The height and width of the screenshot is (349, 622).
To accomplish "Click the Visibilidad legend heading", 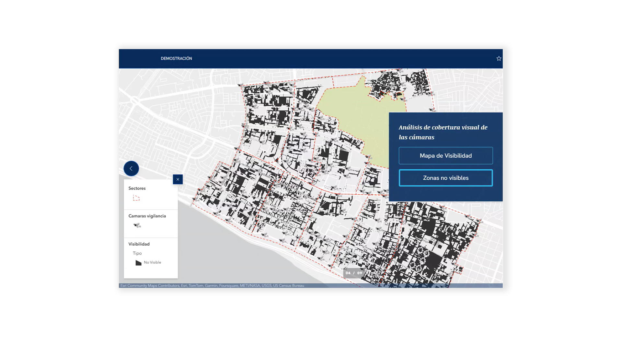I will (139, 244).
